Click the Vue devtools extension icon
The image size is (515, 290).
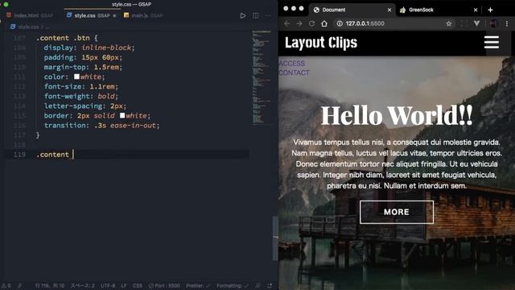coord(477,23)
